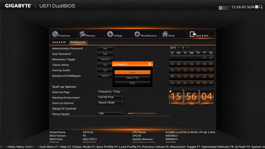
Task: Click Go for Classic Setup
Action: (x=105, y=65)
